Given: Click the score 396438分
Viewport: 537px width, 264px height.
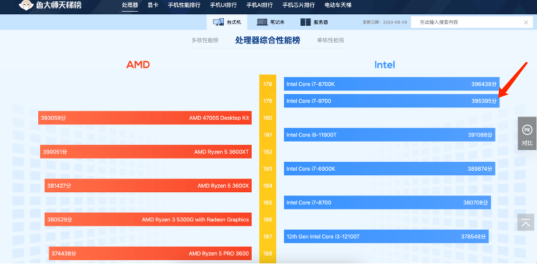Looking at the screenshot, I should pos(483,84).
